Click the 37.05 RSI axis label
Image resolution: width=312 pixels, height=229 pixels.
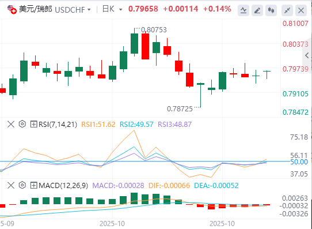[x=299, y=174]
